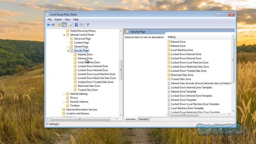Select Intranet Zone in the tree

(x=85, y=58)
